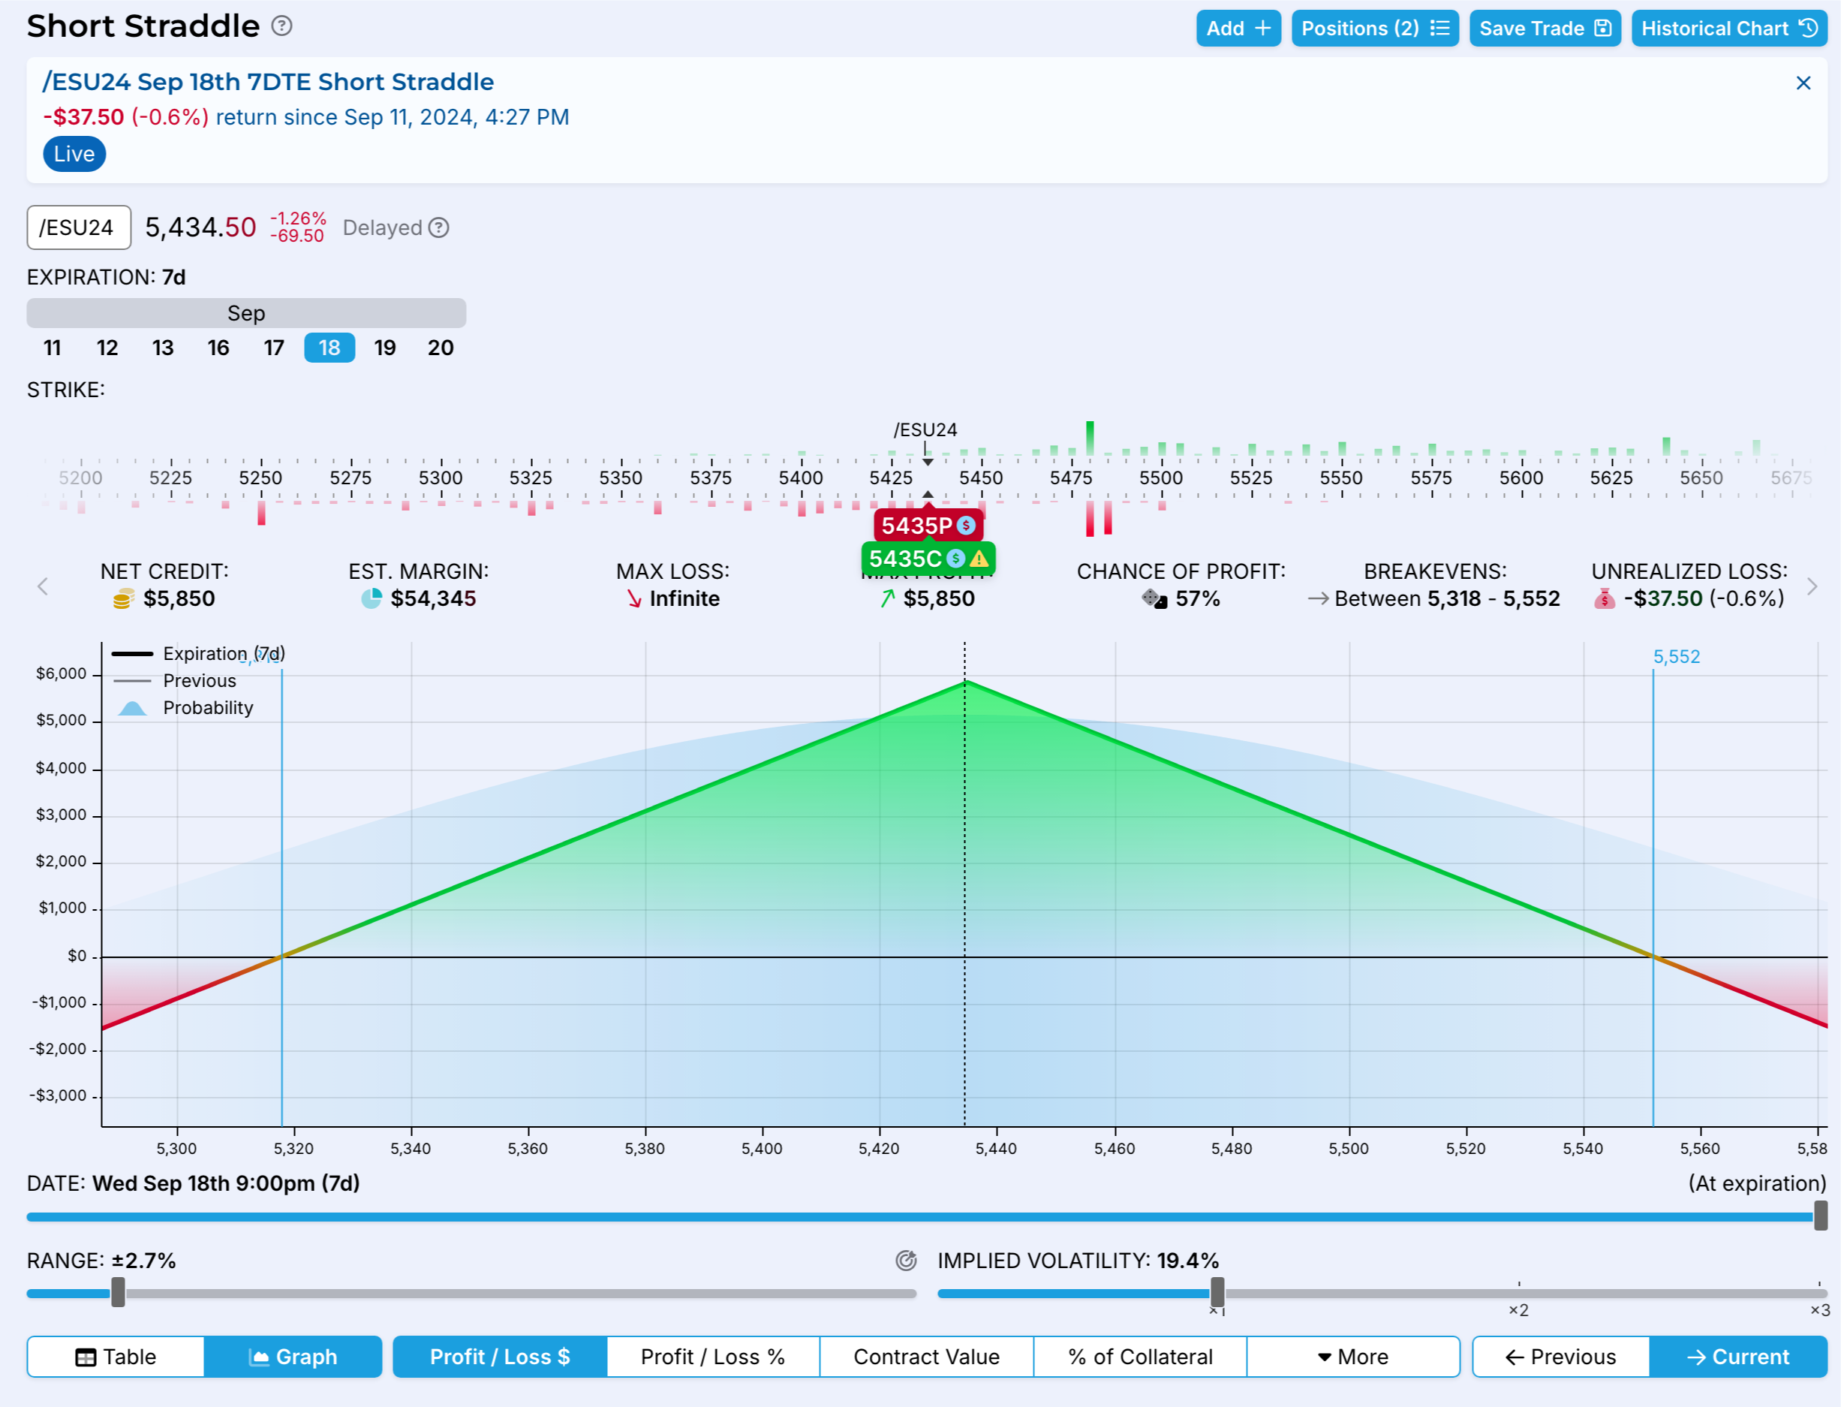Click the dollar icon on 5435P tag

(x=966, y=526)
